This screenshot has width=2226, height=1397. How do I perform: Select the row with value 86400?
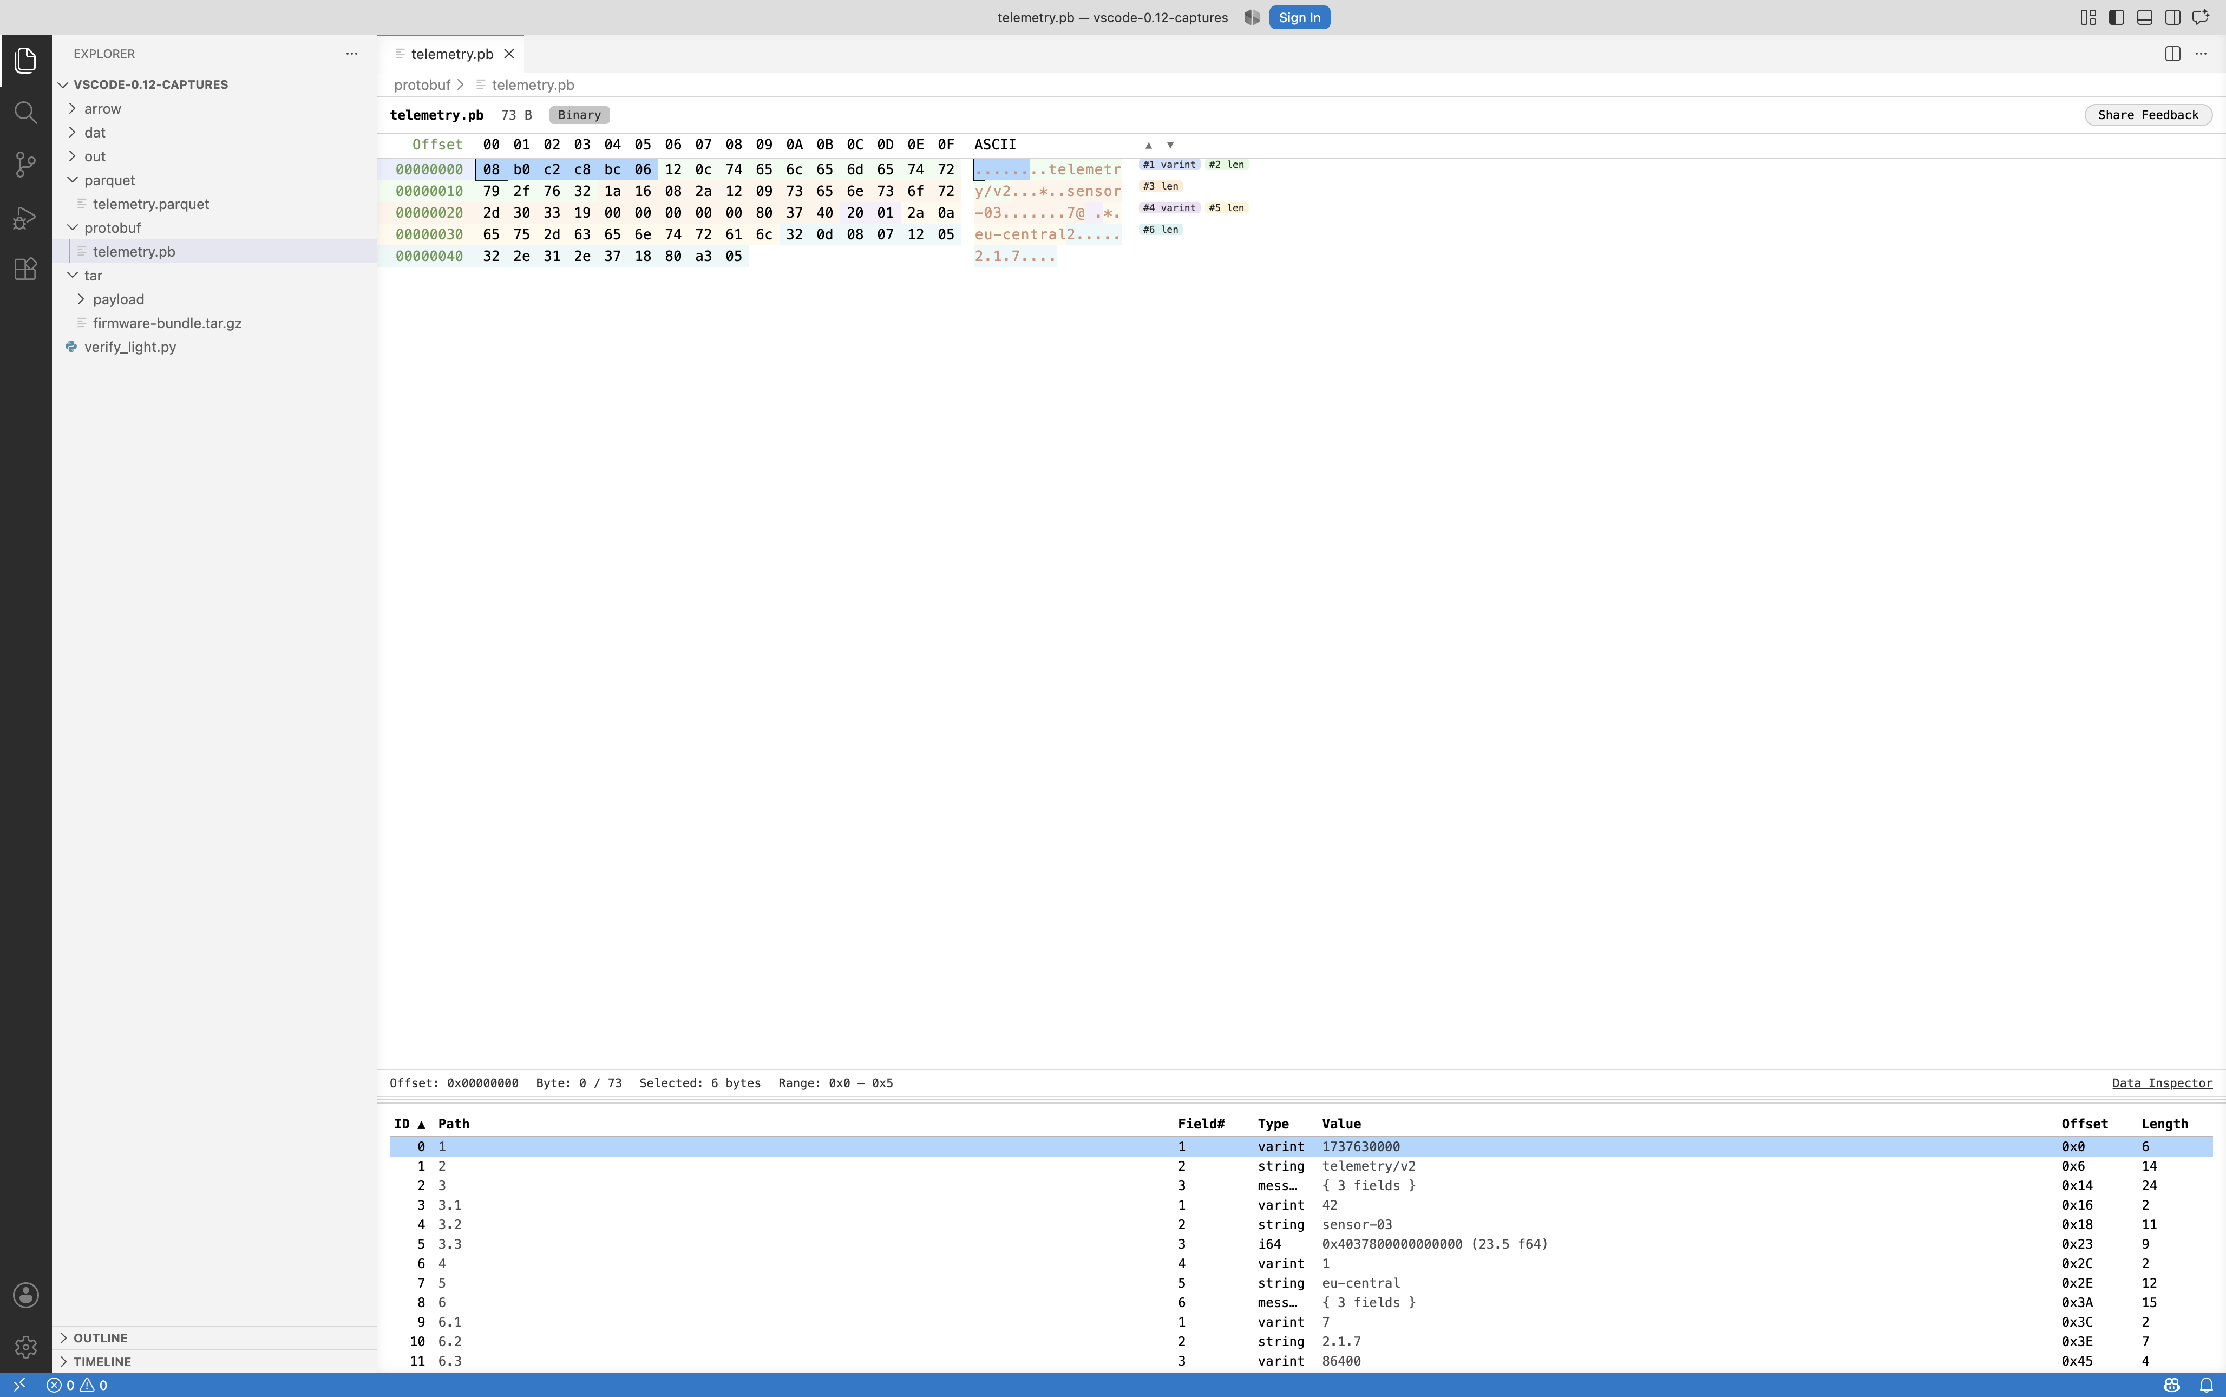coord(1300,1361)
